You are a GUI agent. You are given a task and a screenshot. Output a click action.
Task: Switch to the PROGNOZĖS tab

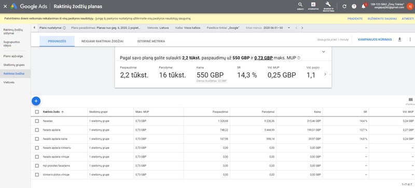[x=57, y=41]
